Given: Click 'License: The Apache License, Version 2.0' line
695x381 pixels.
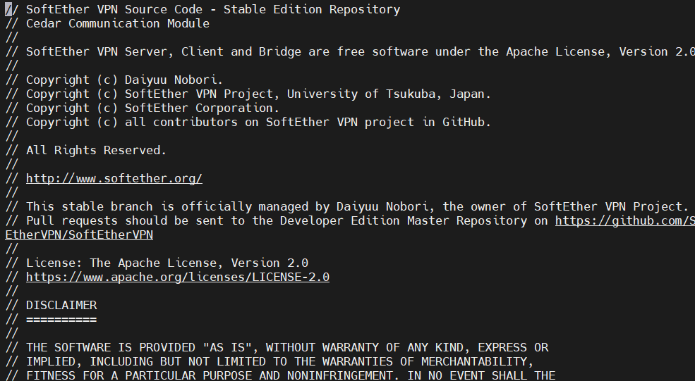Looking at the screenshot, I should point(157,263).
